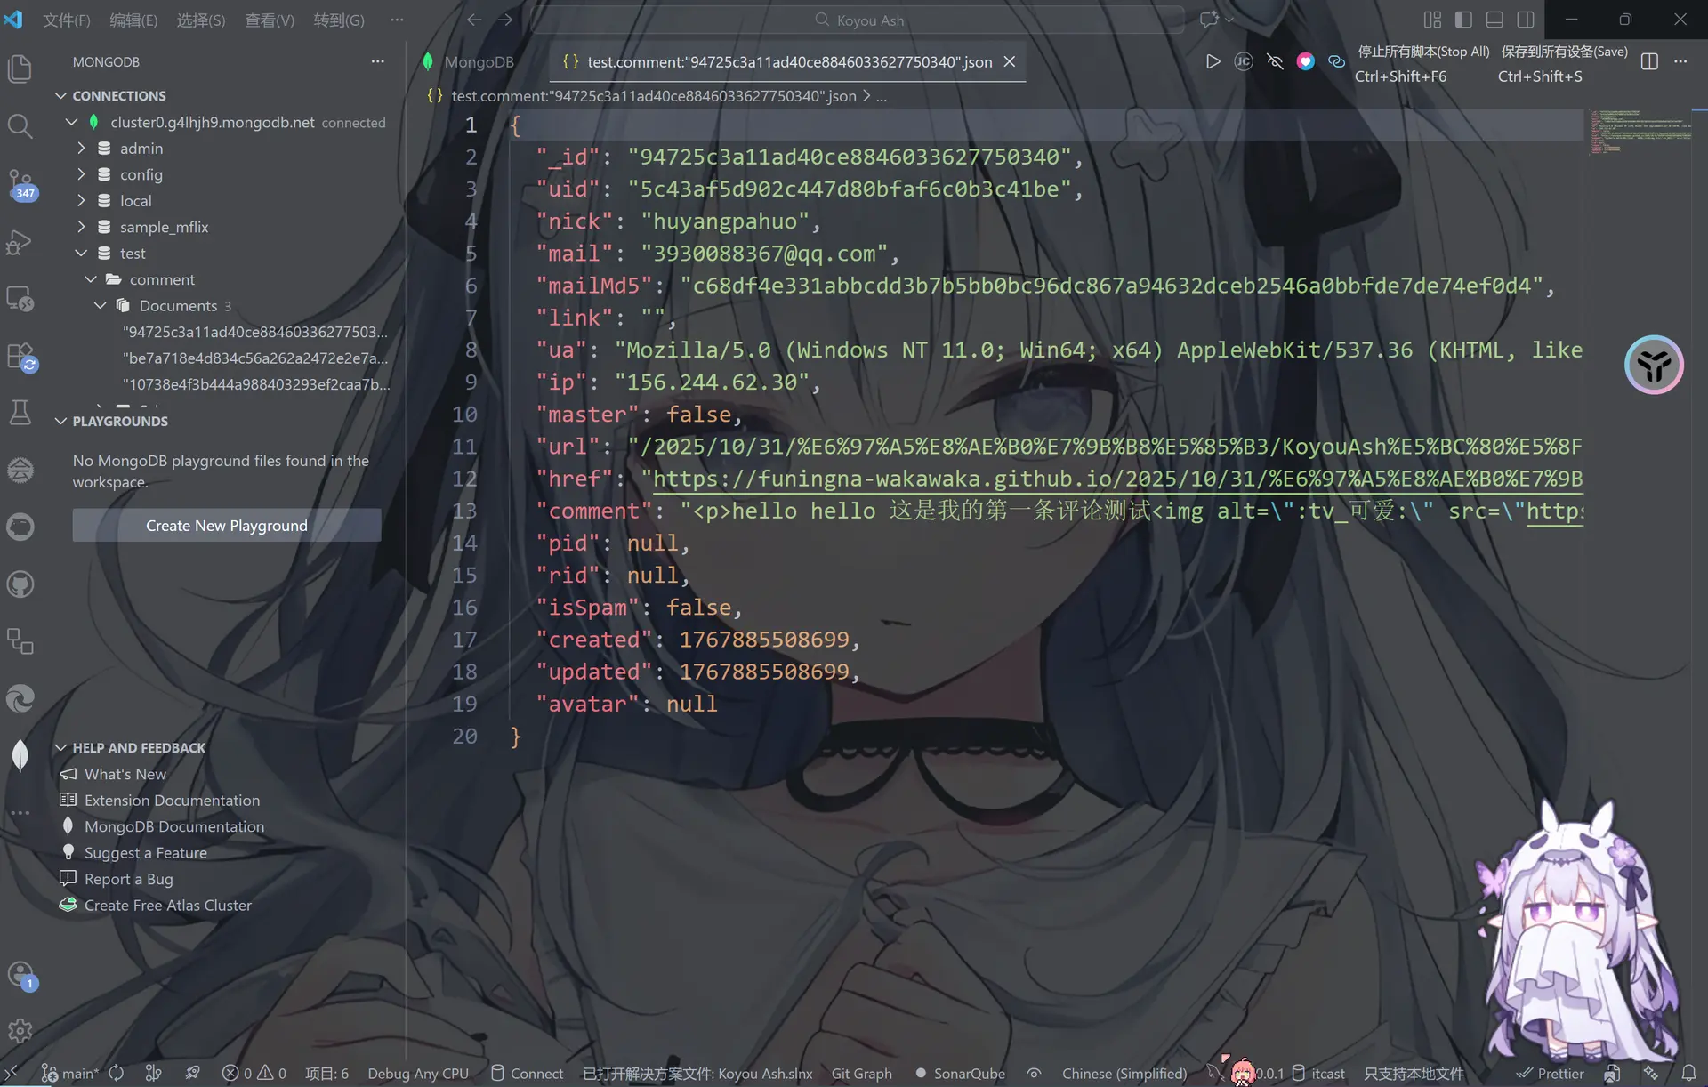Click the JC circle icon in editor toolbar

click(x=1244, y=61)
